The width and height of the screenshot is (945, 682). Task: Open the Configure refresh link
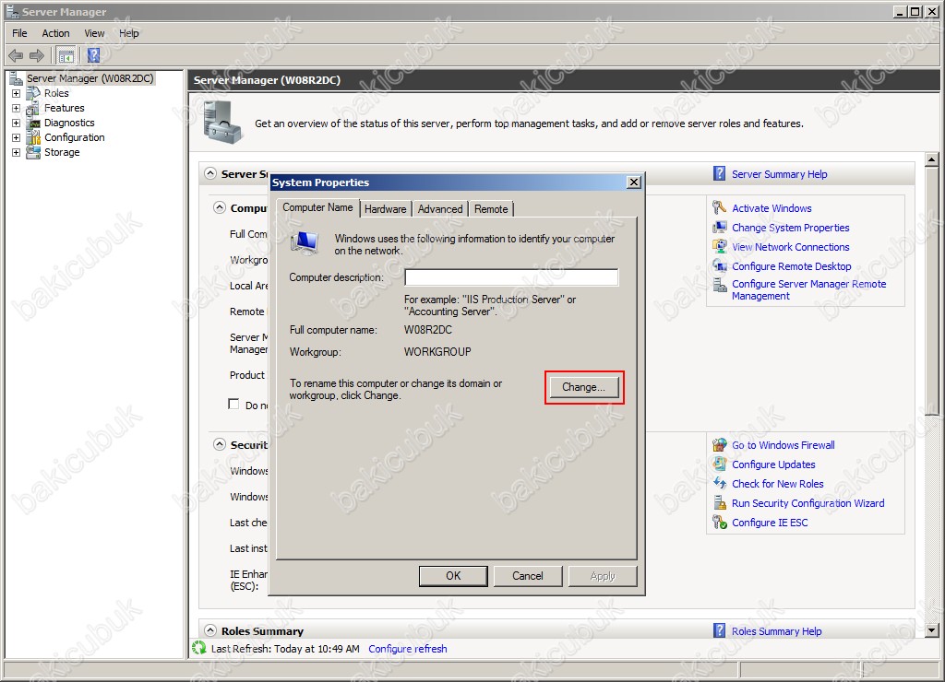pos(407,649)
